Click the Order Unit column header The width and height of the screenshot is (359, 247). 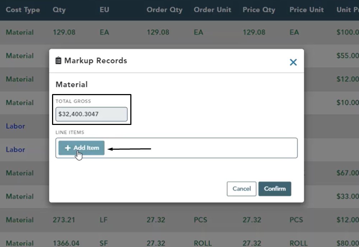pos(213,10)
